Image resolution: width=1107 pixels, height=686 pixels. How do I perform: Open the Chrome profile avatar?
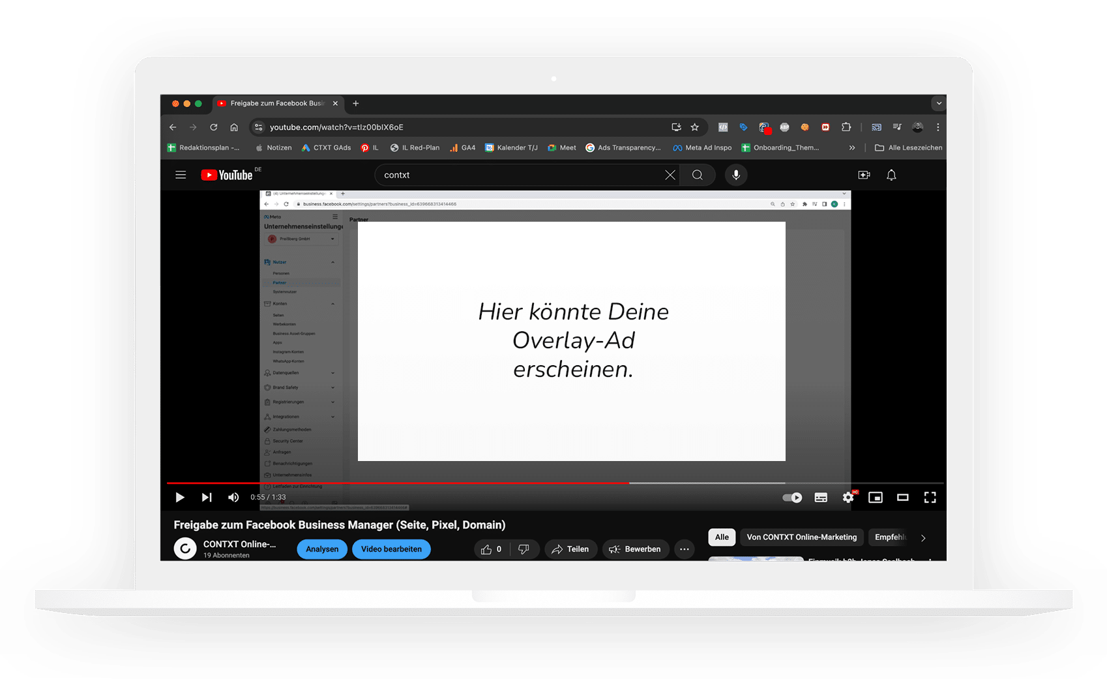tap(918, 127)
